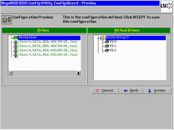Click the VD 1 virtual drive icon

107,46
